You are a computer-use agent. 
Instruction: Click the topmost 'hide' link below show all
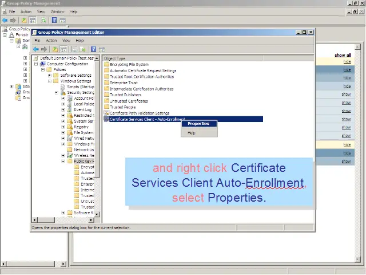(x=347, y=61)
